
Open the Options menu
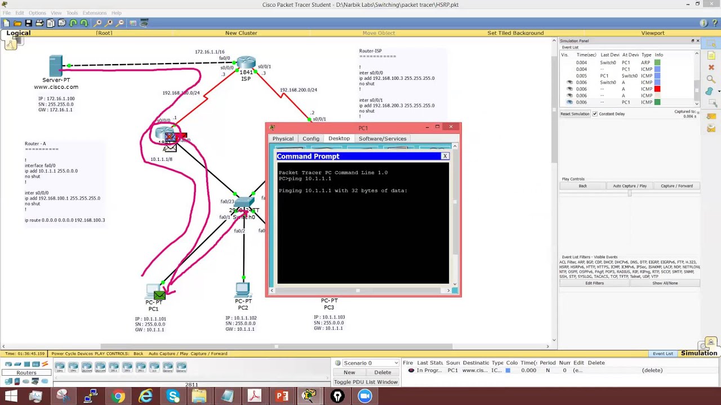tap(37, 13)
